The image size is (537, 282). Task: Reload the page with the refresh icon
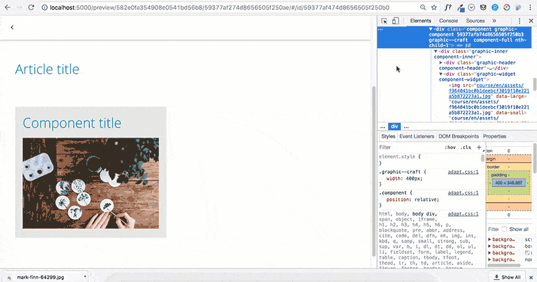pos(31,7)
